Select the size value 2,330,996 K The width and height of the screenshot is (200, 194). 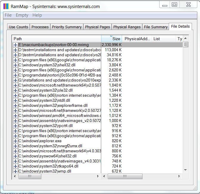(112, 45)
